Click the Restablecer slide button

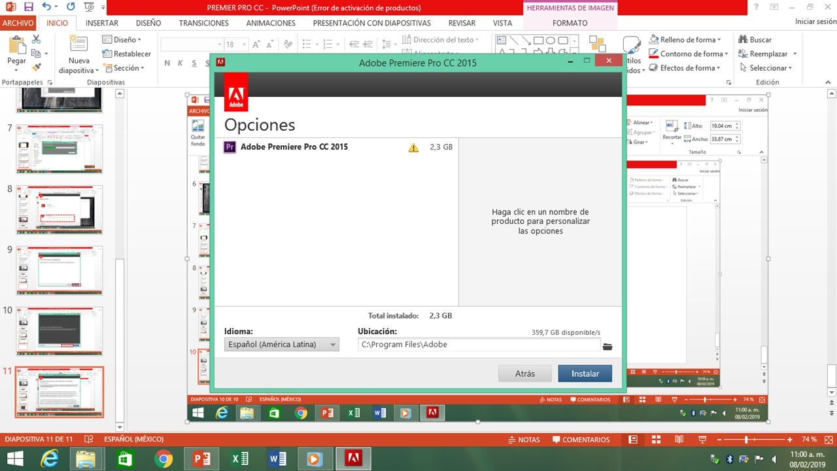[127, 54]
